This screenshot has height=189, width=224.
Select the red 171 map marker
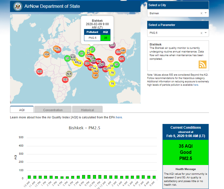(x=122, y=59)
